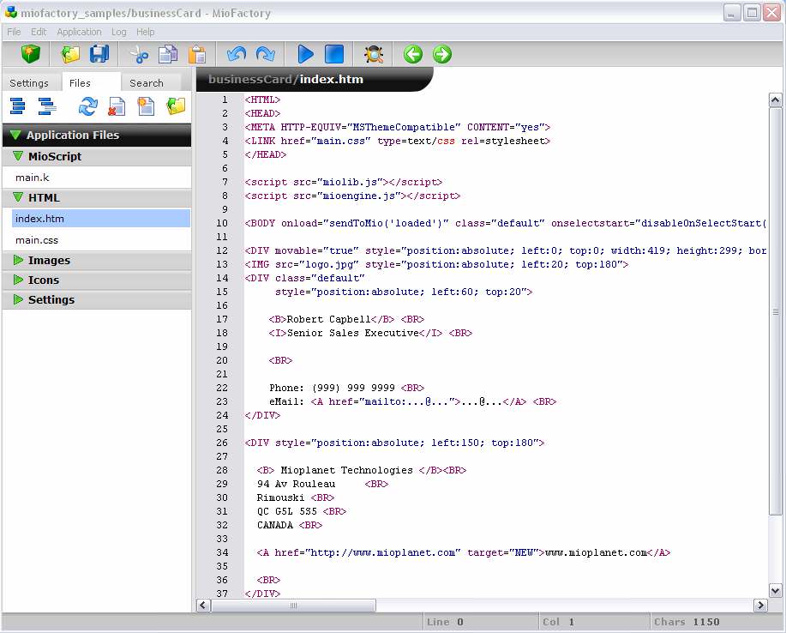Click the miolib.js script tag line

(x=344, y=182)
